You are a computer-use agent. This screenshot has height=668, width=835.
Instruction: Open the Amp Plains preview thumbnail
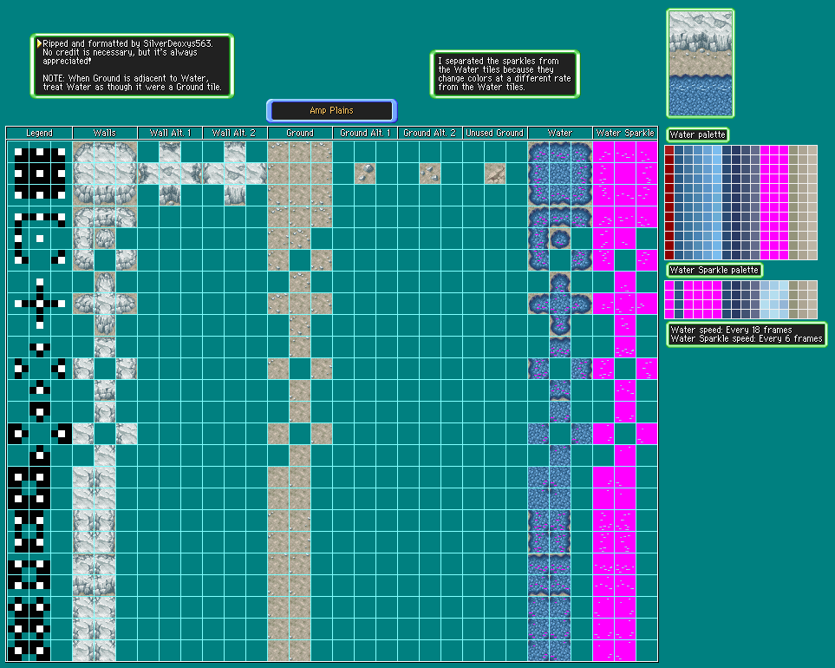pyautogui.click(x=701, y=63)
